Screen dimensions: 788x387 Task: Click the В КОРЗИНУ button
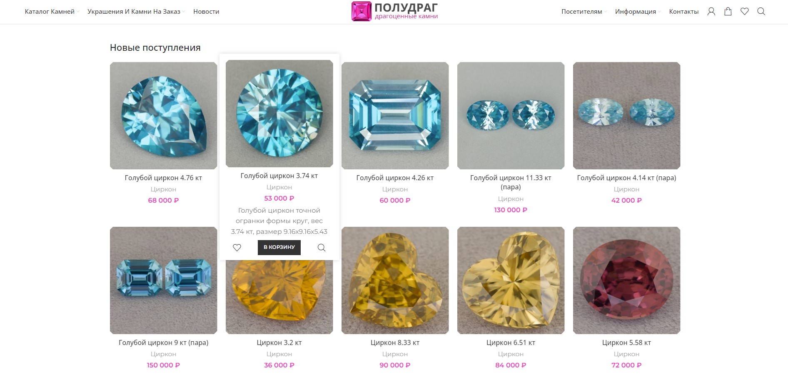tap(279, 247)
